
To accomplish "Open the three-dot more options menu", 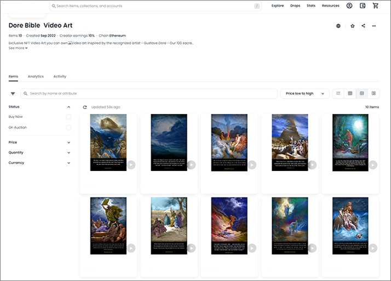I will [x=374, y=26].
